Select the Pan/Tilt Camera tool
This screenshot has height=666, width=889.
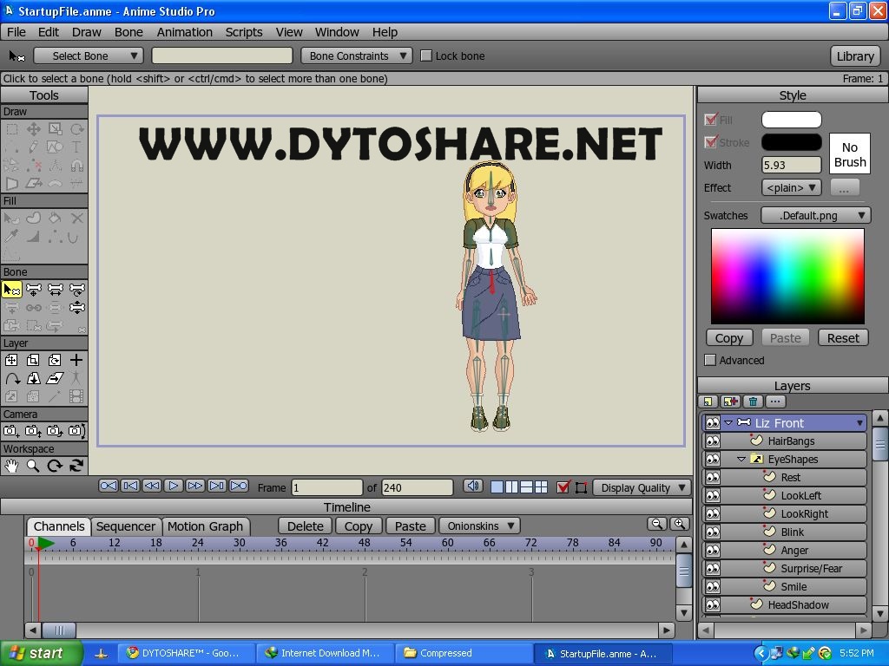point(77,432)
